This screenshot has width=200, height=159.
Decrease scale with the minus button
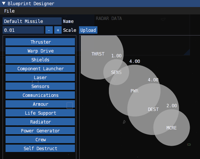pyautogui.click(x=49, y=30)
